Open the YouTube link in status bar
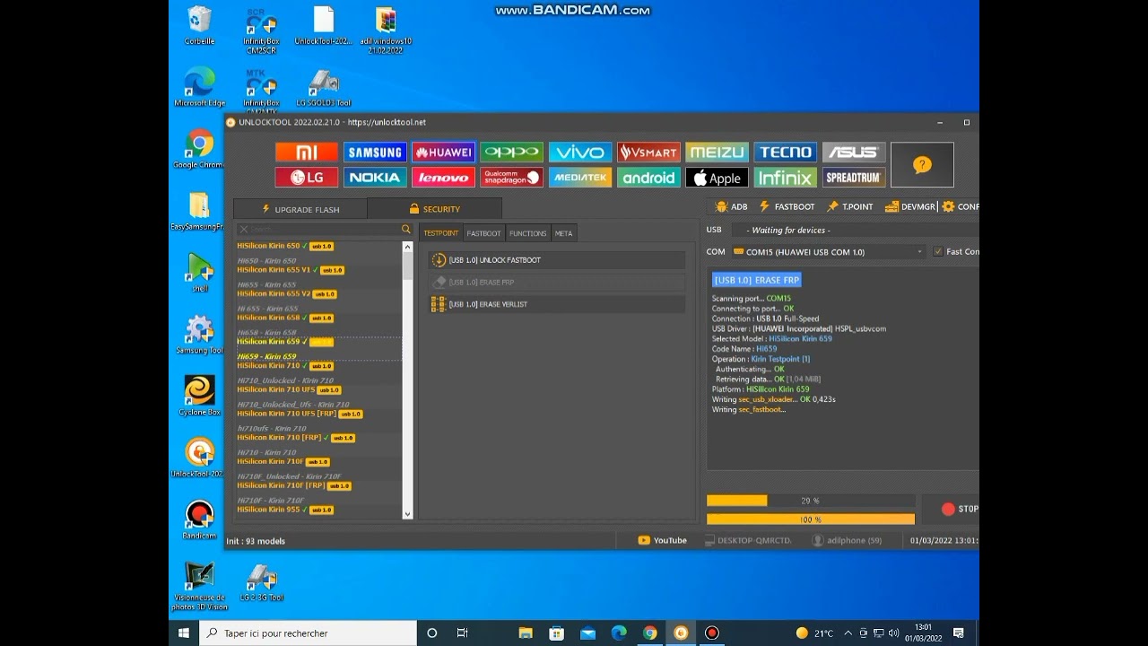 point(662,540)
